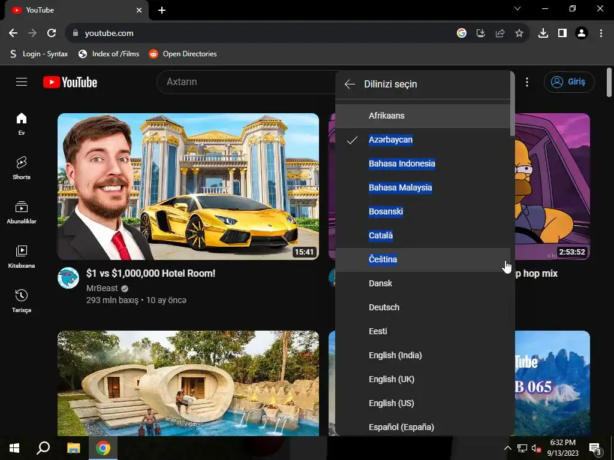This screenshot has width=614, height=460.
Task: Open Kitabxana library in sidebar
Action: tap(22, 256)
